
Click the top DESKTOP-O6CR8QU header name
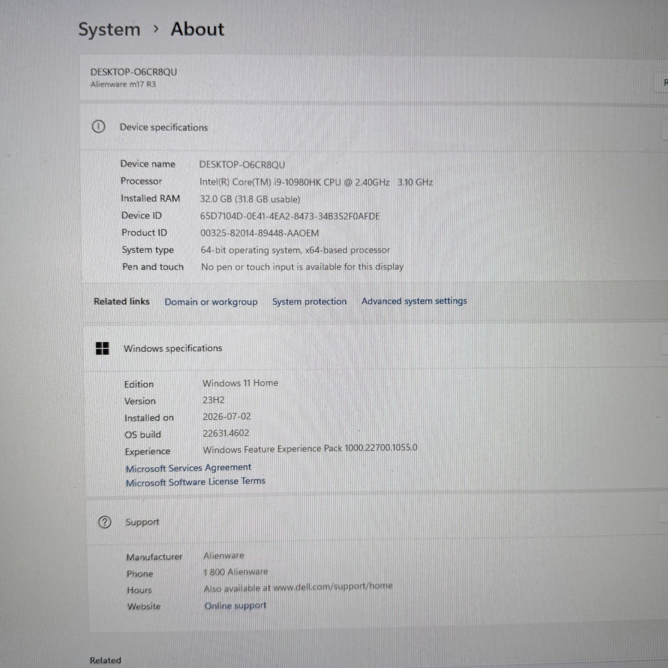(134, 72)
